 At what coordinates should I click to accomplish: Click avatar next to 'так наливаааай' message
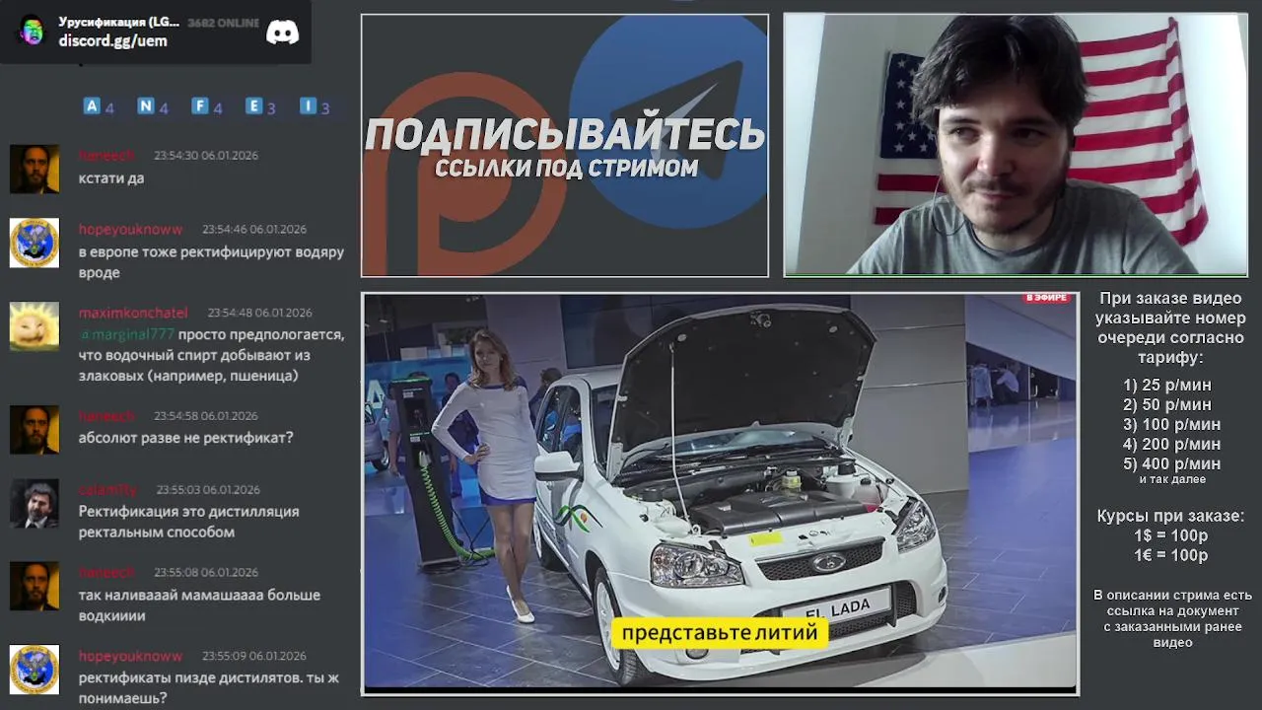click(35, 587)
